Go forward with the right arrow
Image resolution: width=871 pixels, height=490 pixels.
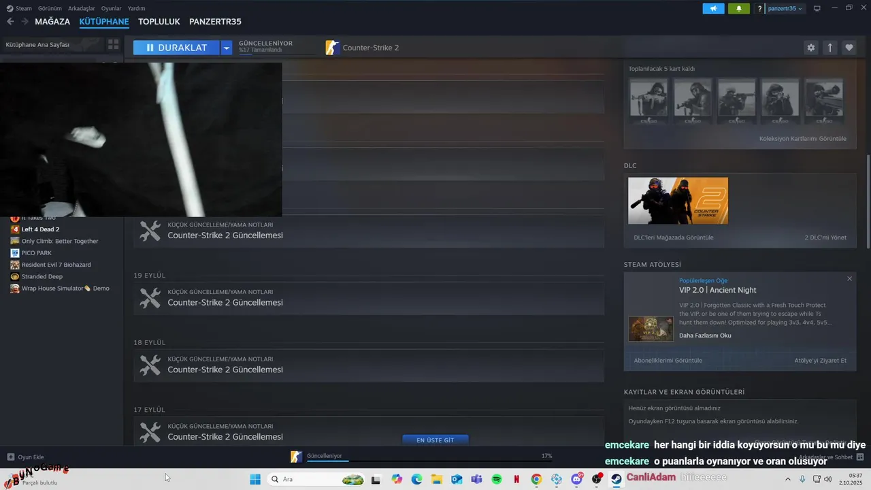(x=24, y=22)
